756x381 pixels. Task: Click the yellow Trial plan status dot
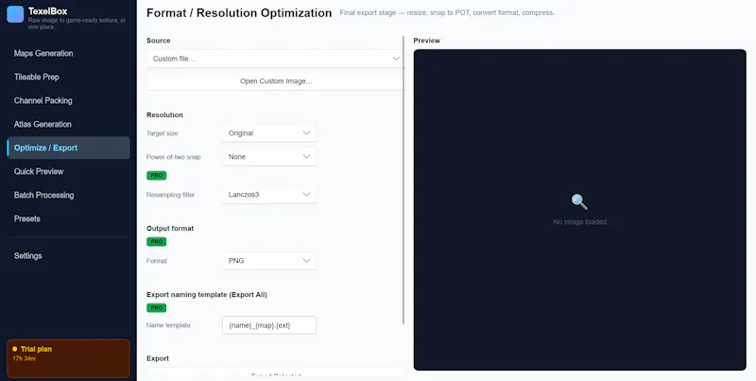pos(15,349)
